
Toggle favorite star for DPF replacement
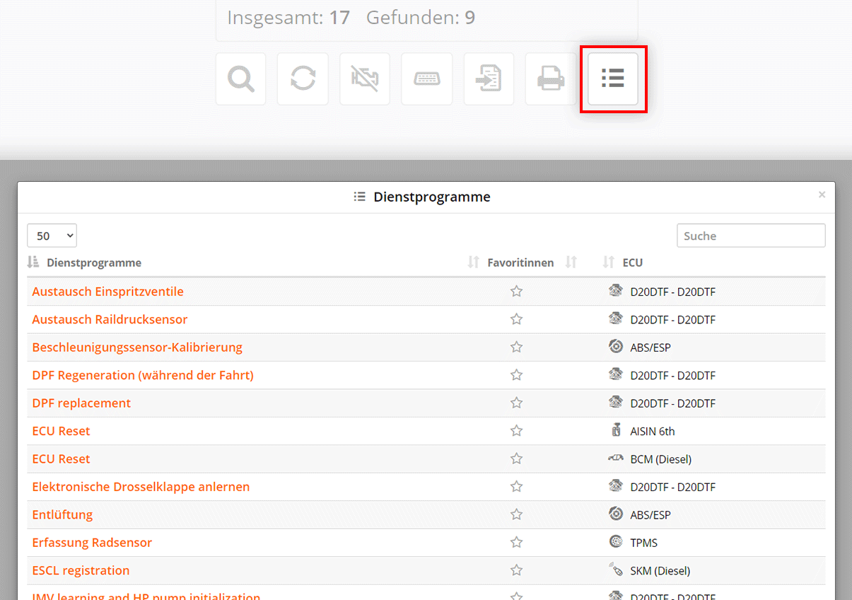[516, 403]
